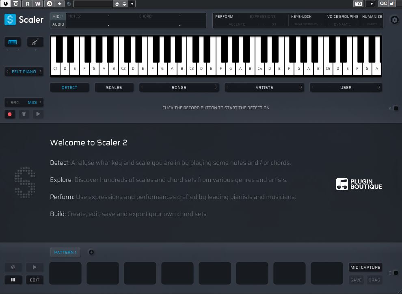Select the AUDIO input tab
Viewport: 402px width, 294px height.
point(58,24)
